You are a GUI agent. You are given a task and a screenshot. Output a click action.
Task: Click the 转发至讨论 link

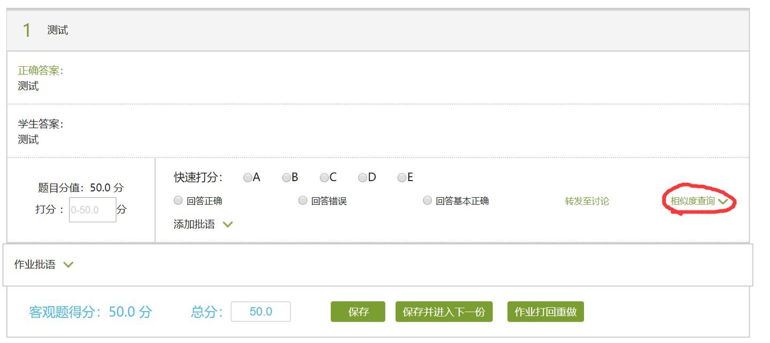(x=587, y=200)
